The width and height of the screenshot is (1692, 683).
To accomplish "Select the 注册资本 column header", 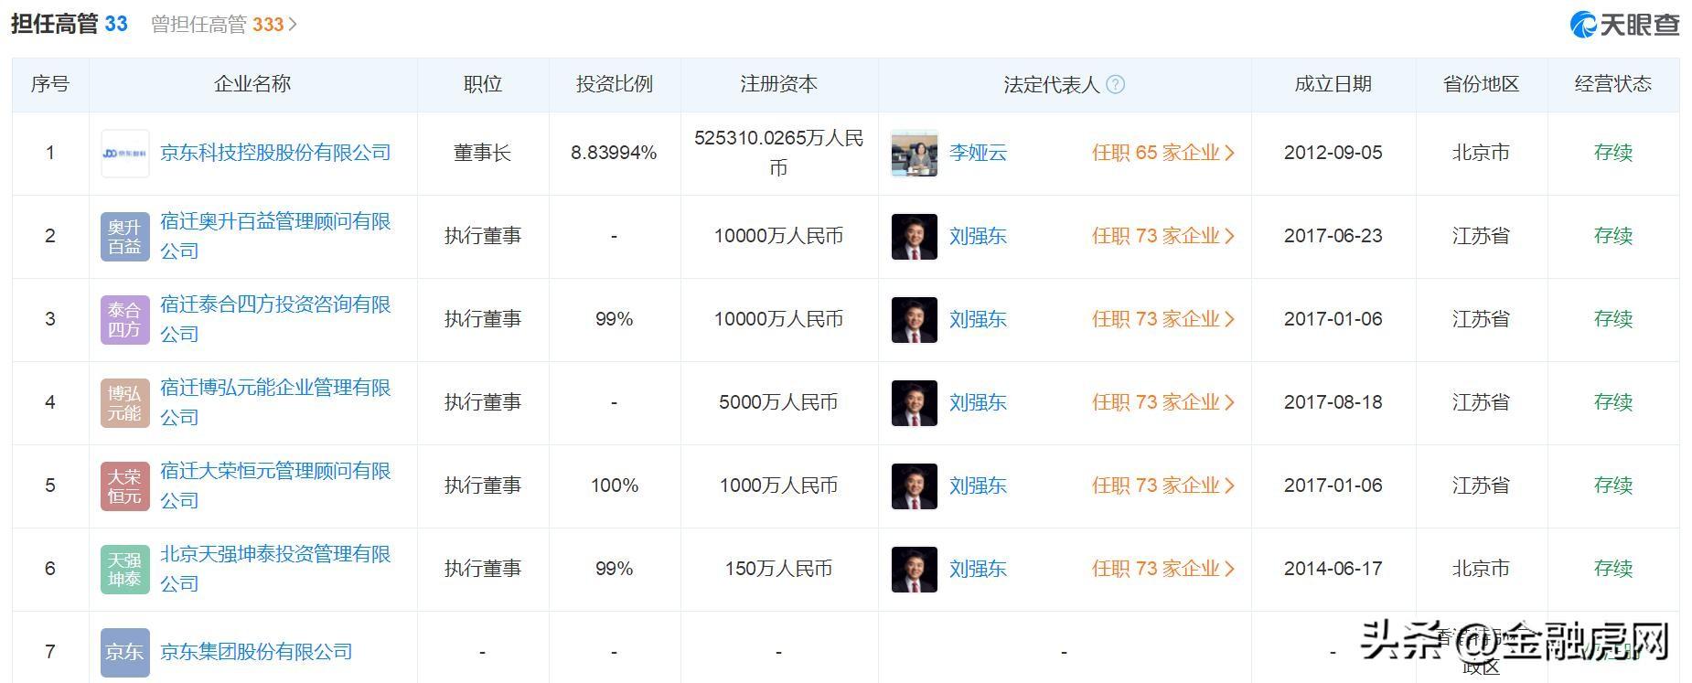I will [779, 84].
